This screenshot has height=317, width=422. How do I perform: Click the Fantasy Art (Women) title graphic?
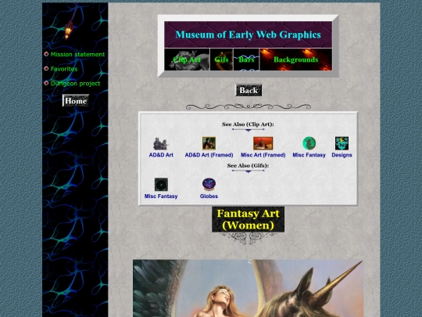[x=249, y=219]
